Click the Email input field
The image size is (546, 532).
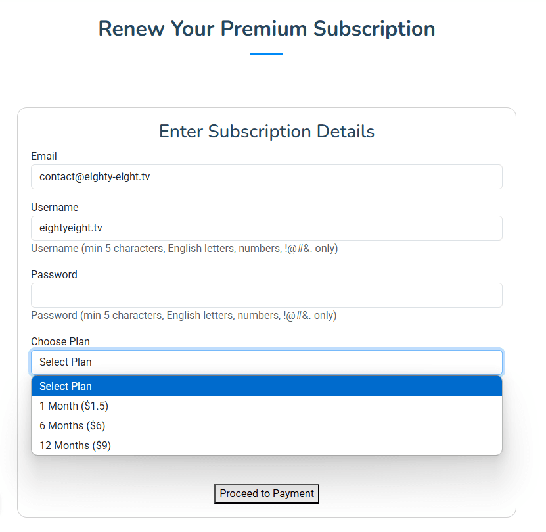pyautogui.click(x=266, y=177)
